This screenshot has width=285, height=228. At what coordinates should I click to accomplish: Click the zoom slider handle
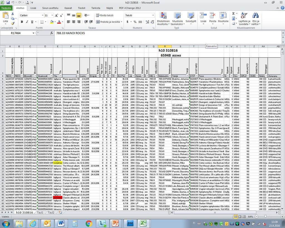point(266,217)
